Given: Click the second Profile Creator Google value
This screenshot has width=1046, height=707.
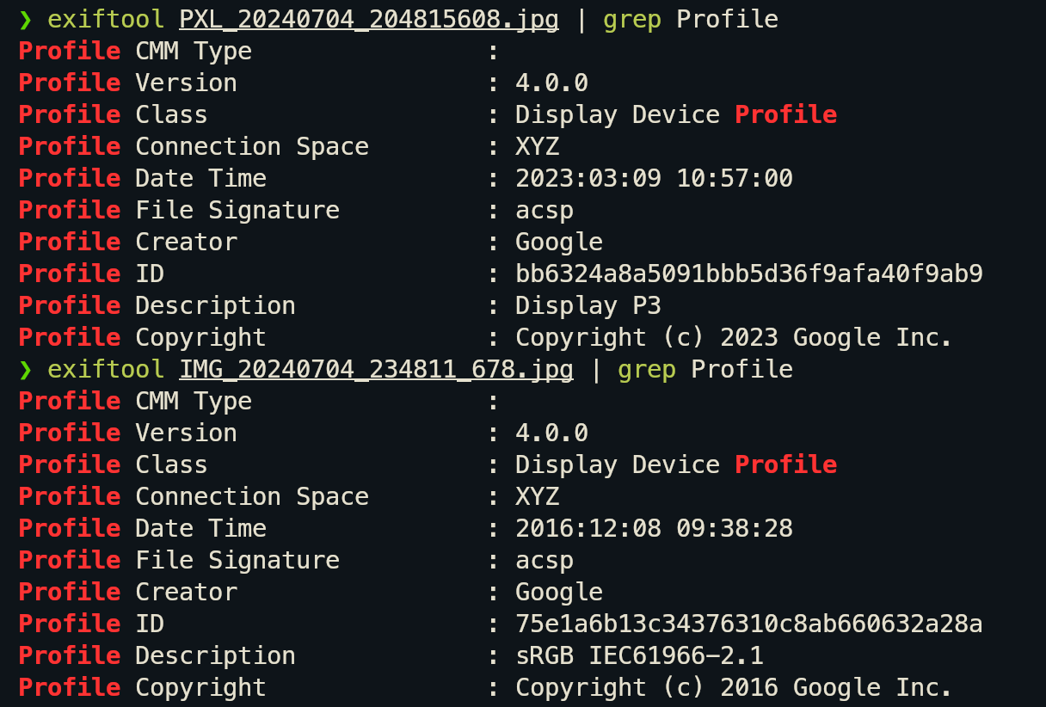Looking at the screenshot, I should (559, 592).
